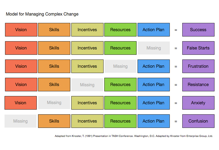Select the Resources box in the Success row
The image size is (219, 150).
click(x=120, y=30)
